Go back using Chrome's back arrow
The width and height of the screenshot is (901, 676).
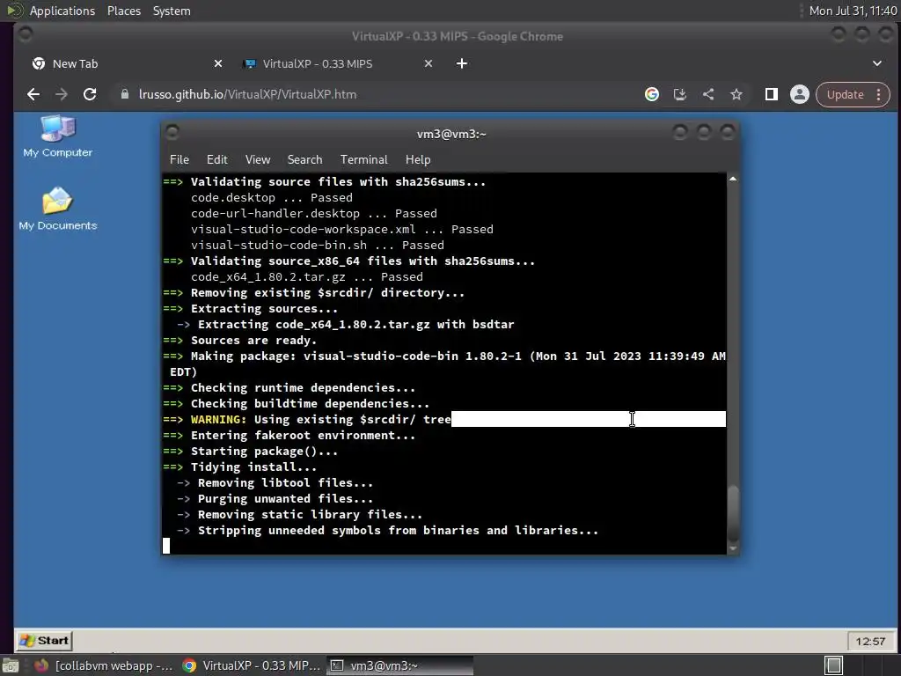(x=33, y=94)
